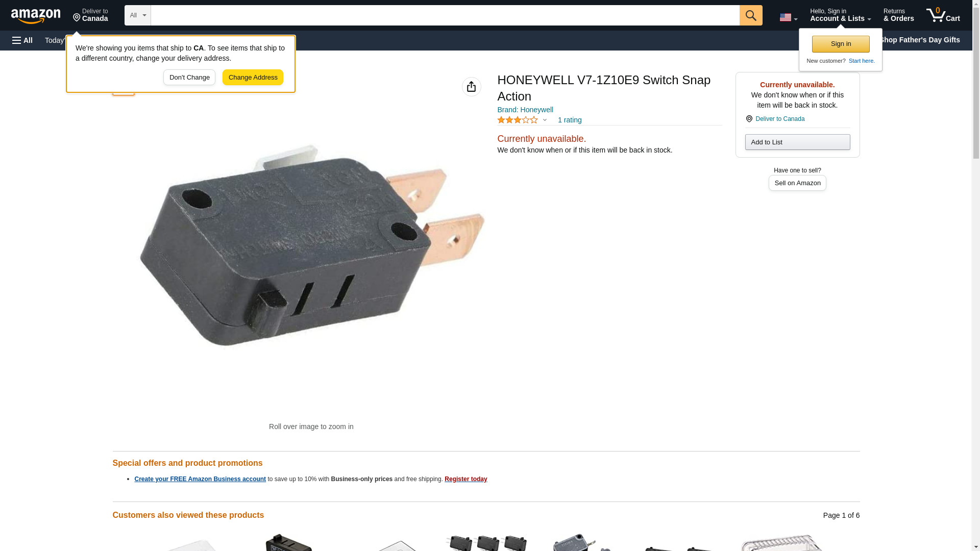
Task: Click the Amazon logo
Action: (x=36, y=16)
